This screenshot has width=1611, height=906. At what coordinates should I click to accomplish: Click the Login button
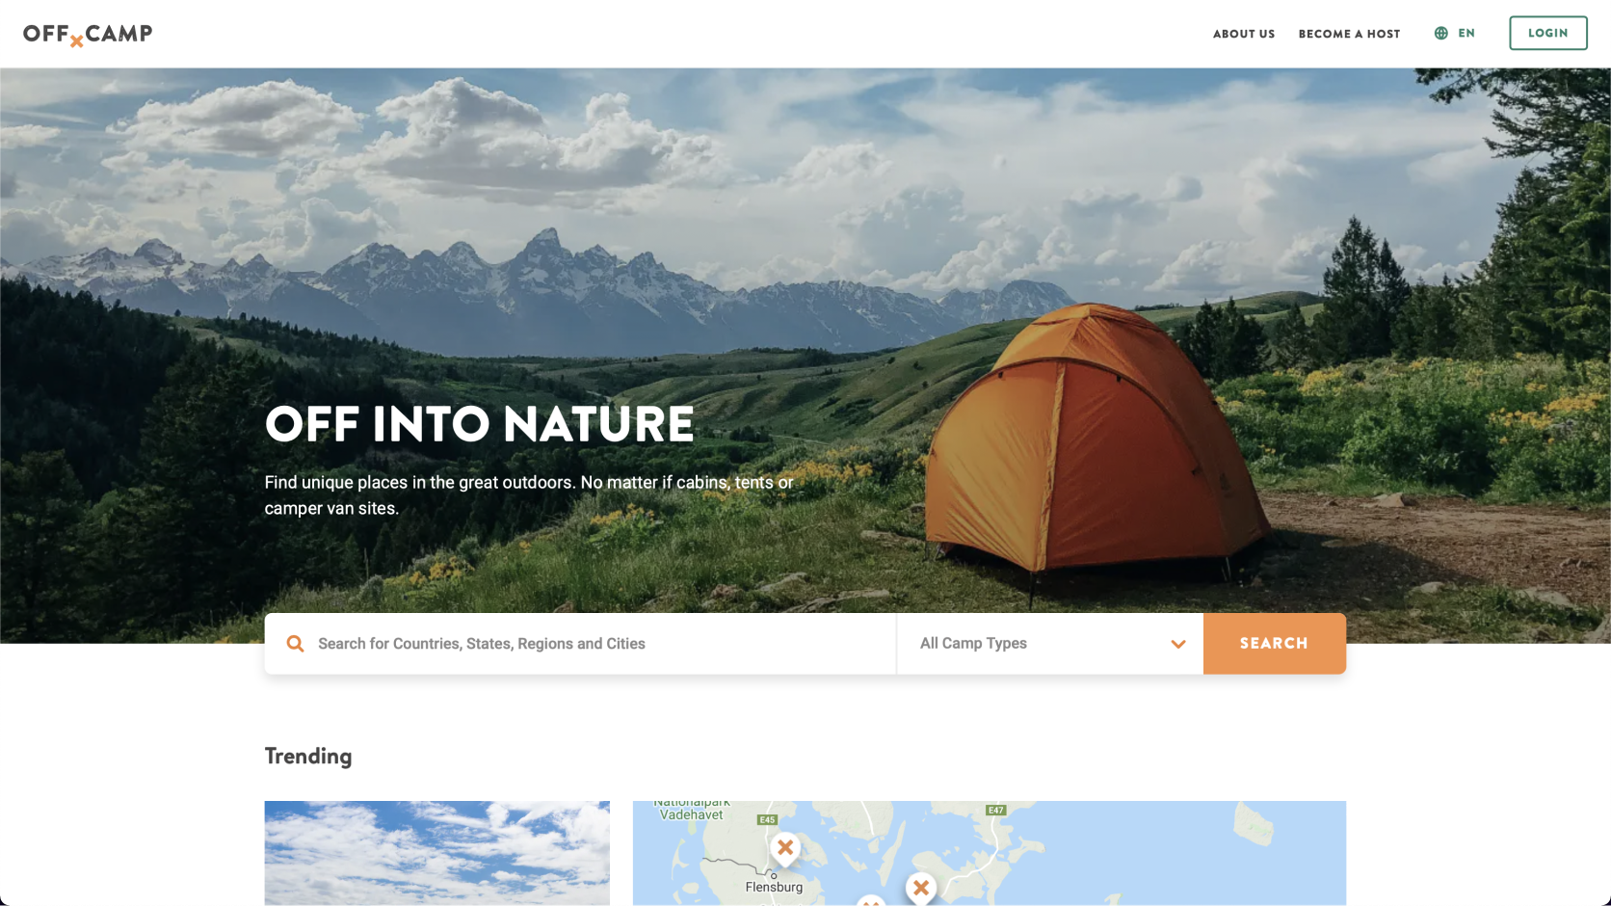(x=1547, y=33)
